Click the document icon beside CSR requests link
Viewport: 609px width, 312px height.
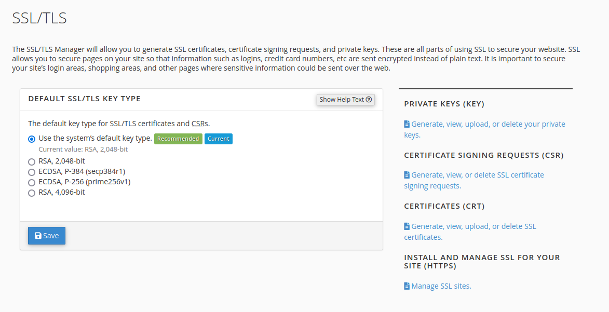click(407, 174)
